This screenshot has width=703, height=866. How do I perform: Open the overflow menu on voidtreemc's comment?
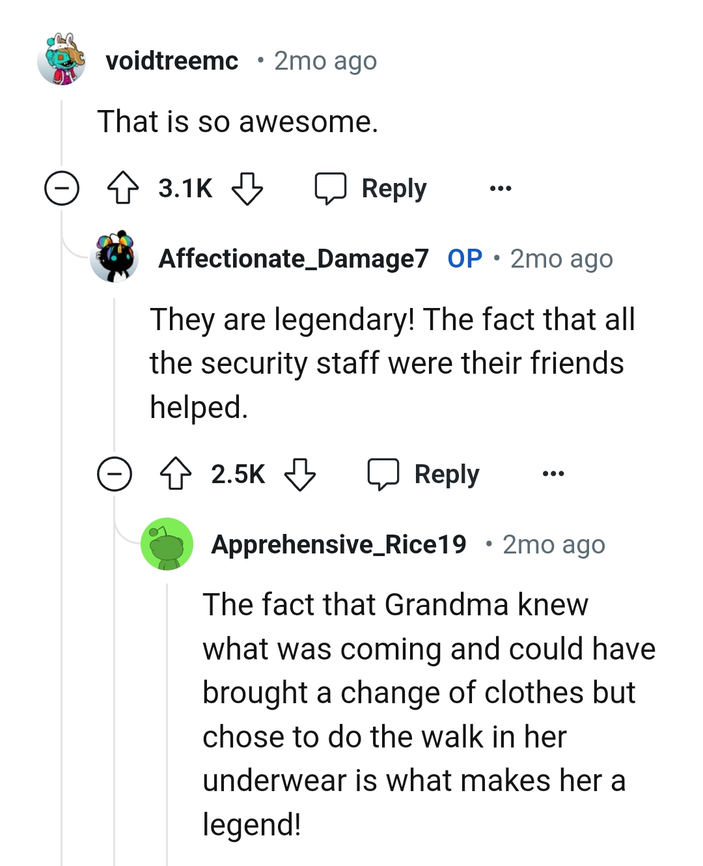coord(500,188)
